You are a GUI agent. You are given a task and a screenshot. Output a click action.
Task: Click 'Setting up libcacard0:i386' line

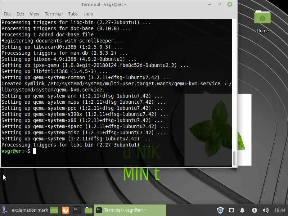pos(62,47)
